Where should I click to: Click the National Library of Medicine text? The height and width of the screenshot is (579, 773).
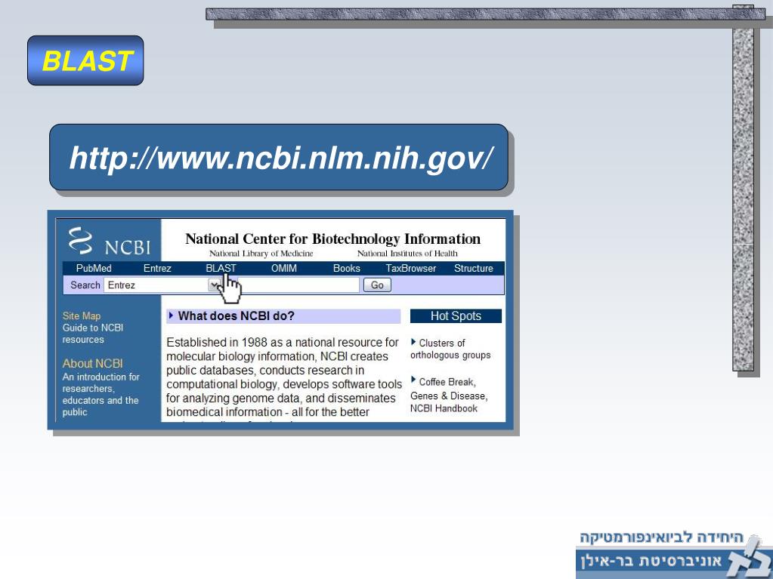click(261, 254)
